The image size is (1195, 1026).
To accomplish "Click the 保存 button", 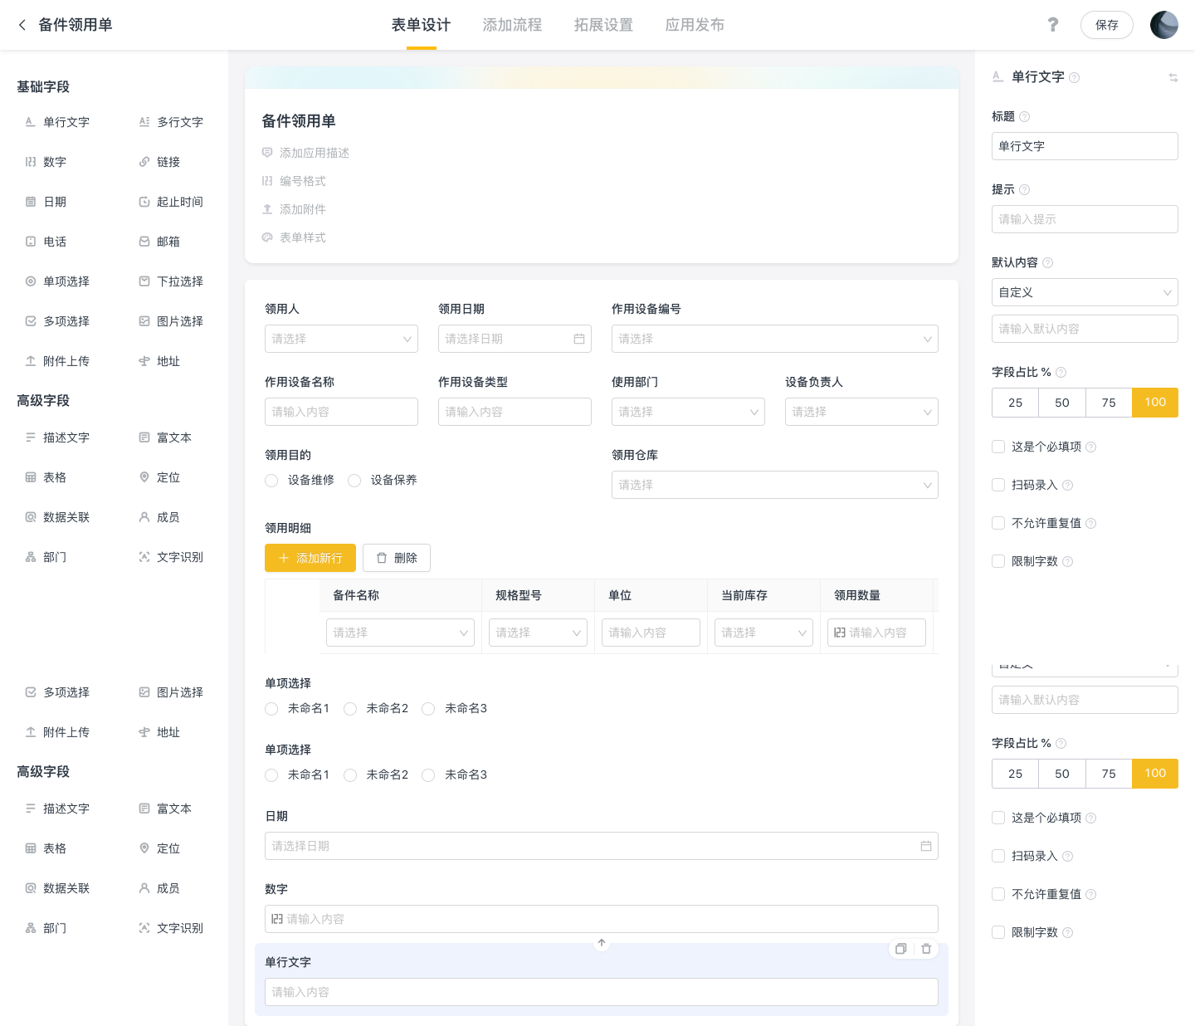I will tap(1107, 25).
